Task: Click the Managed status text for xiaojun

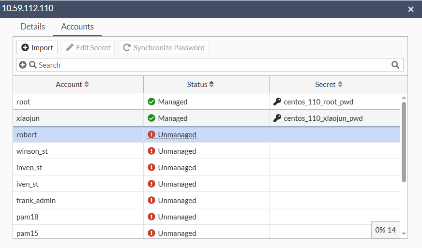Action: click(173, 118)
